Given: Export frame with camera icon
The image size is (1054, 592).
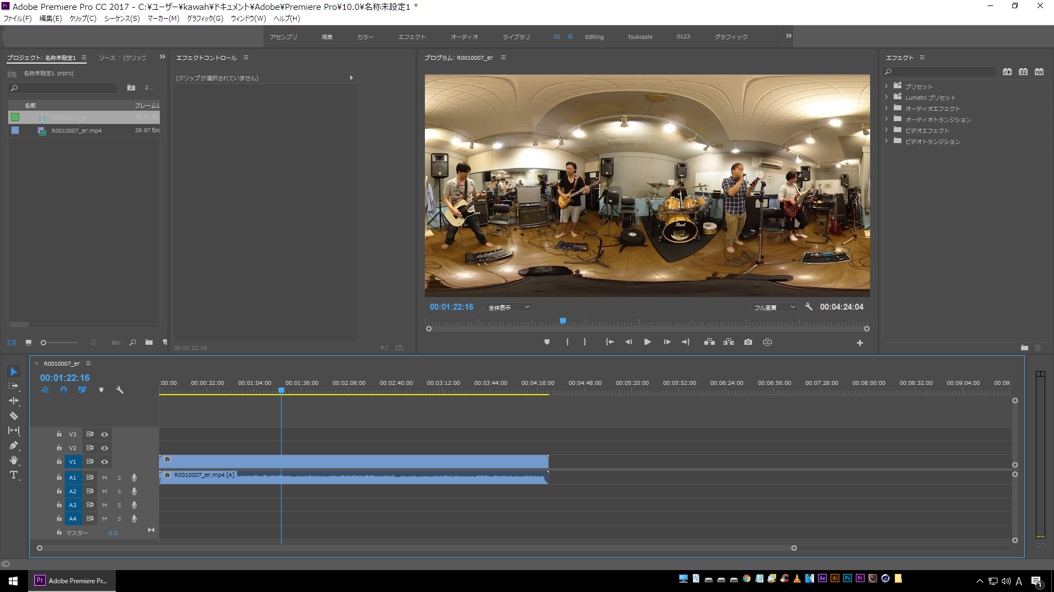Looking at the screenshot, I should pos(748,342).
